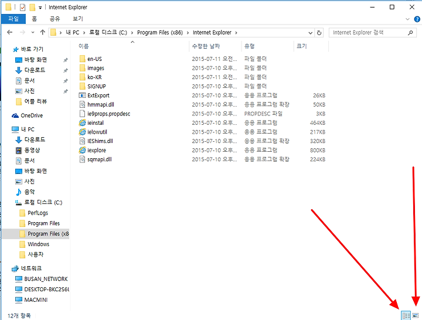Sort by 수정한 날짜 column header
The image size is (422, 320).
point(206,46)
